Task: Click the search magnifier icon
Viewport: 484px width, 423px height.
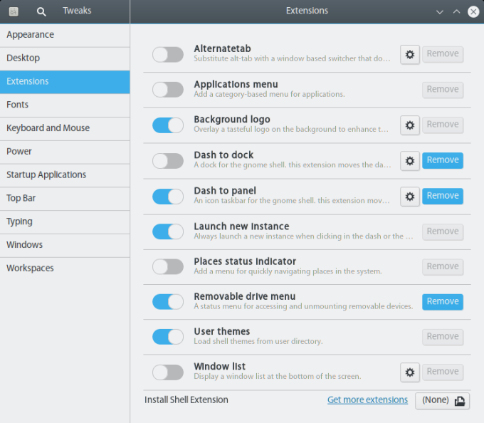Action: (x=41, y=11)
